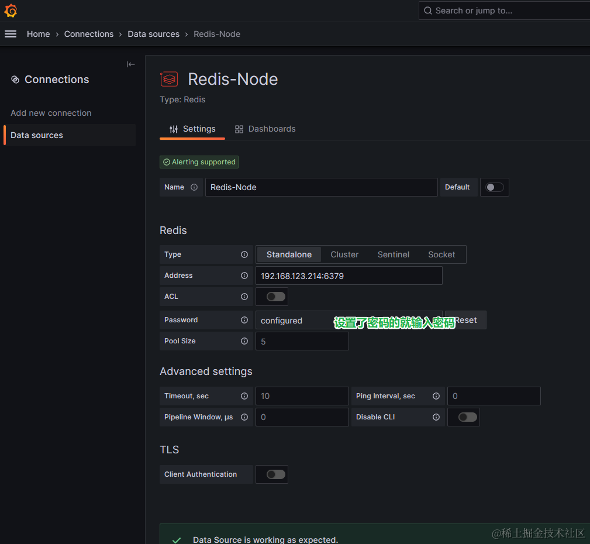
Task: Show info for the Name field
Action: click(194, 187)
